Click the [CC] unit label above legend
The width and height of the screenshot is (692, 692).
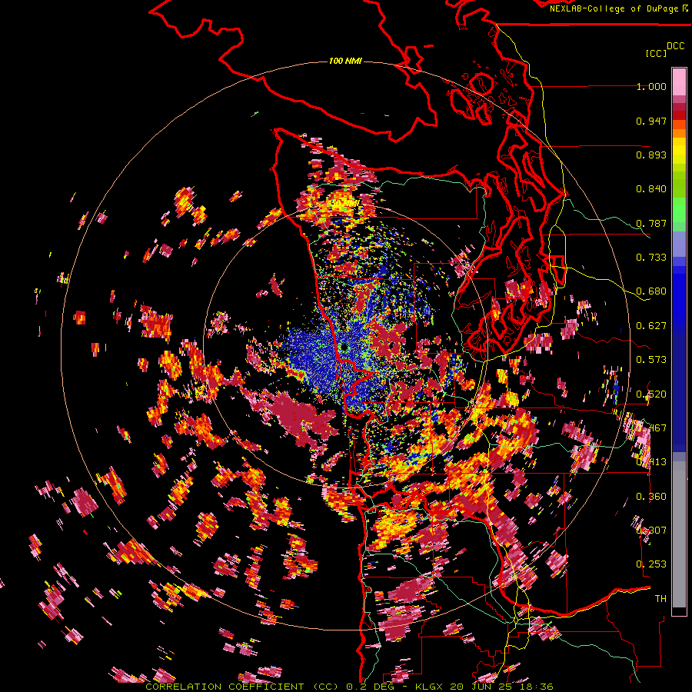656,53
